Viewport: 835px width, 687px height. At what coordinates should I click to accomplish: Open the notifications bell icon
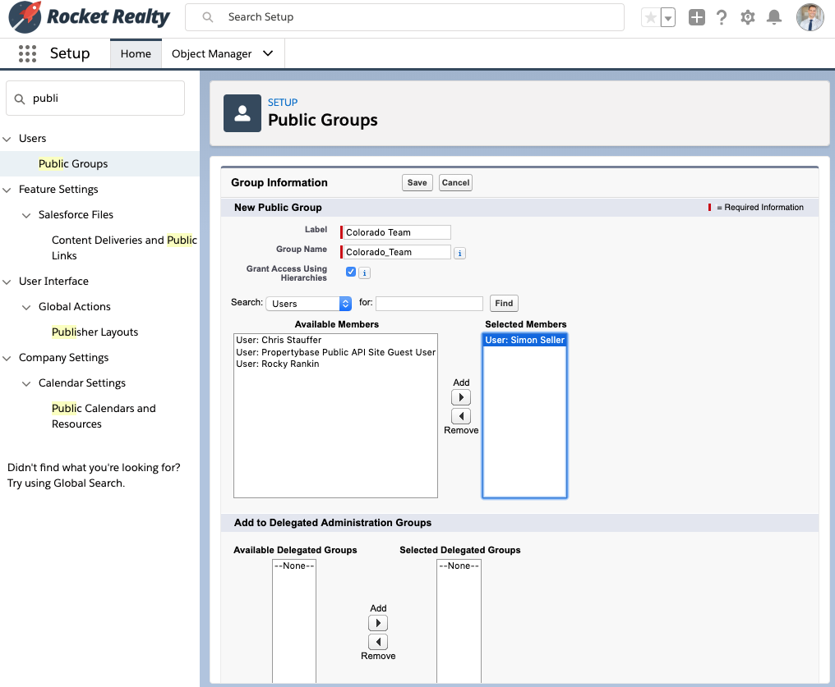pyautogui.click(x=773, y=16)
